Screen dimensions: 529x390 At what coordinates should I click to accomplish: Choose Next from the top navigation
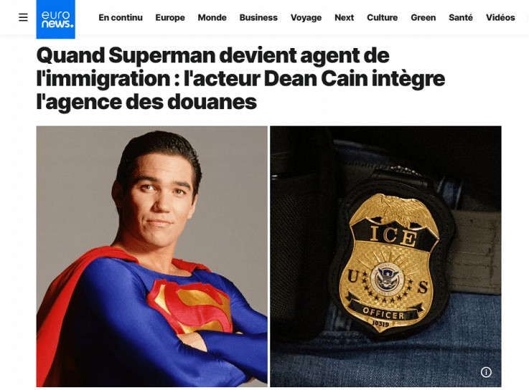pyautogui.click(x=344, y=17)
